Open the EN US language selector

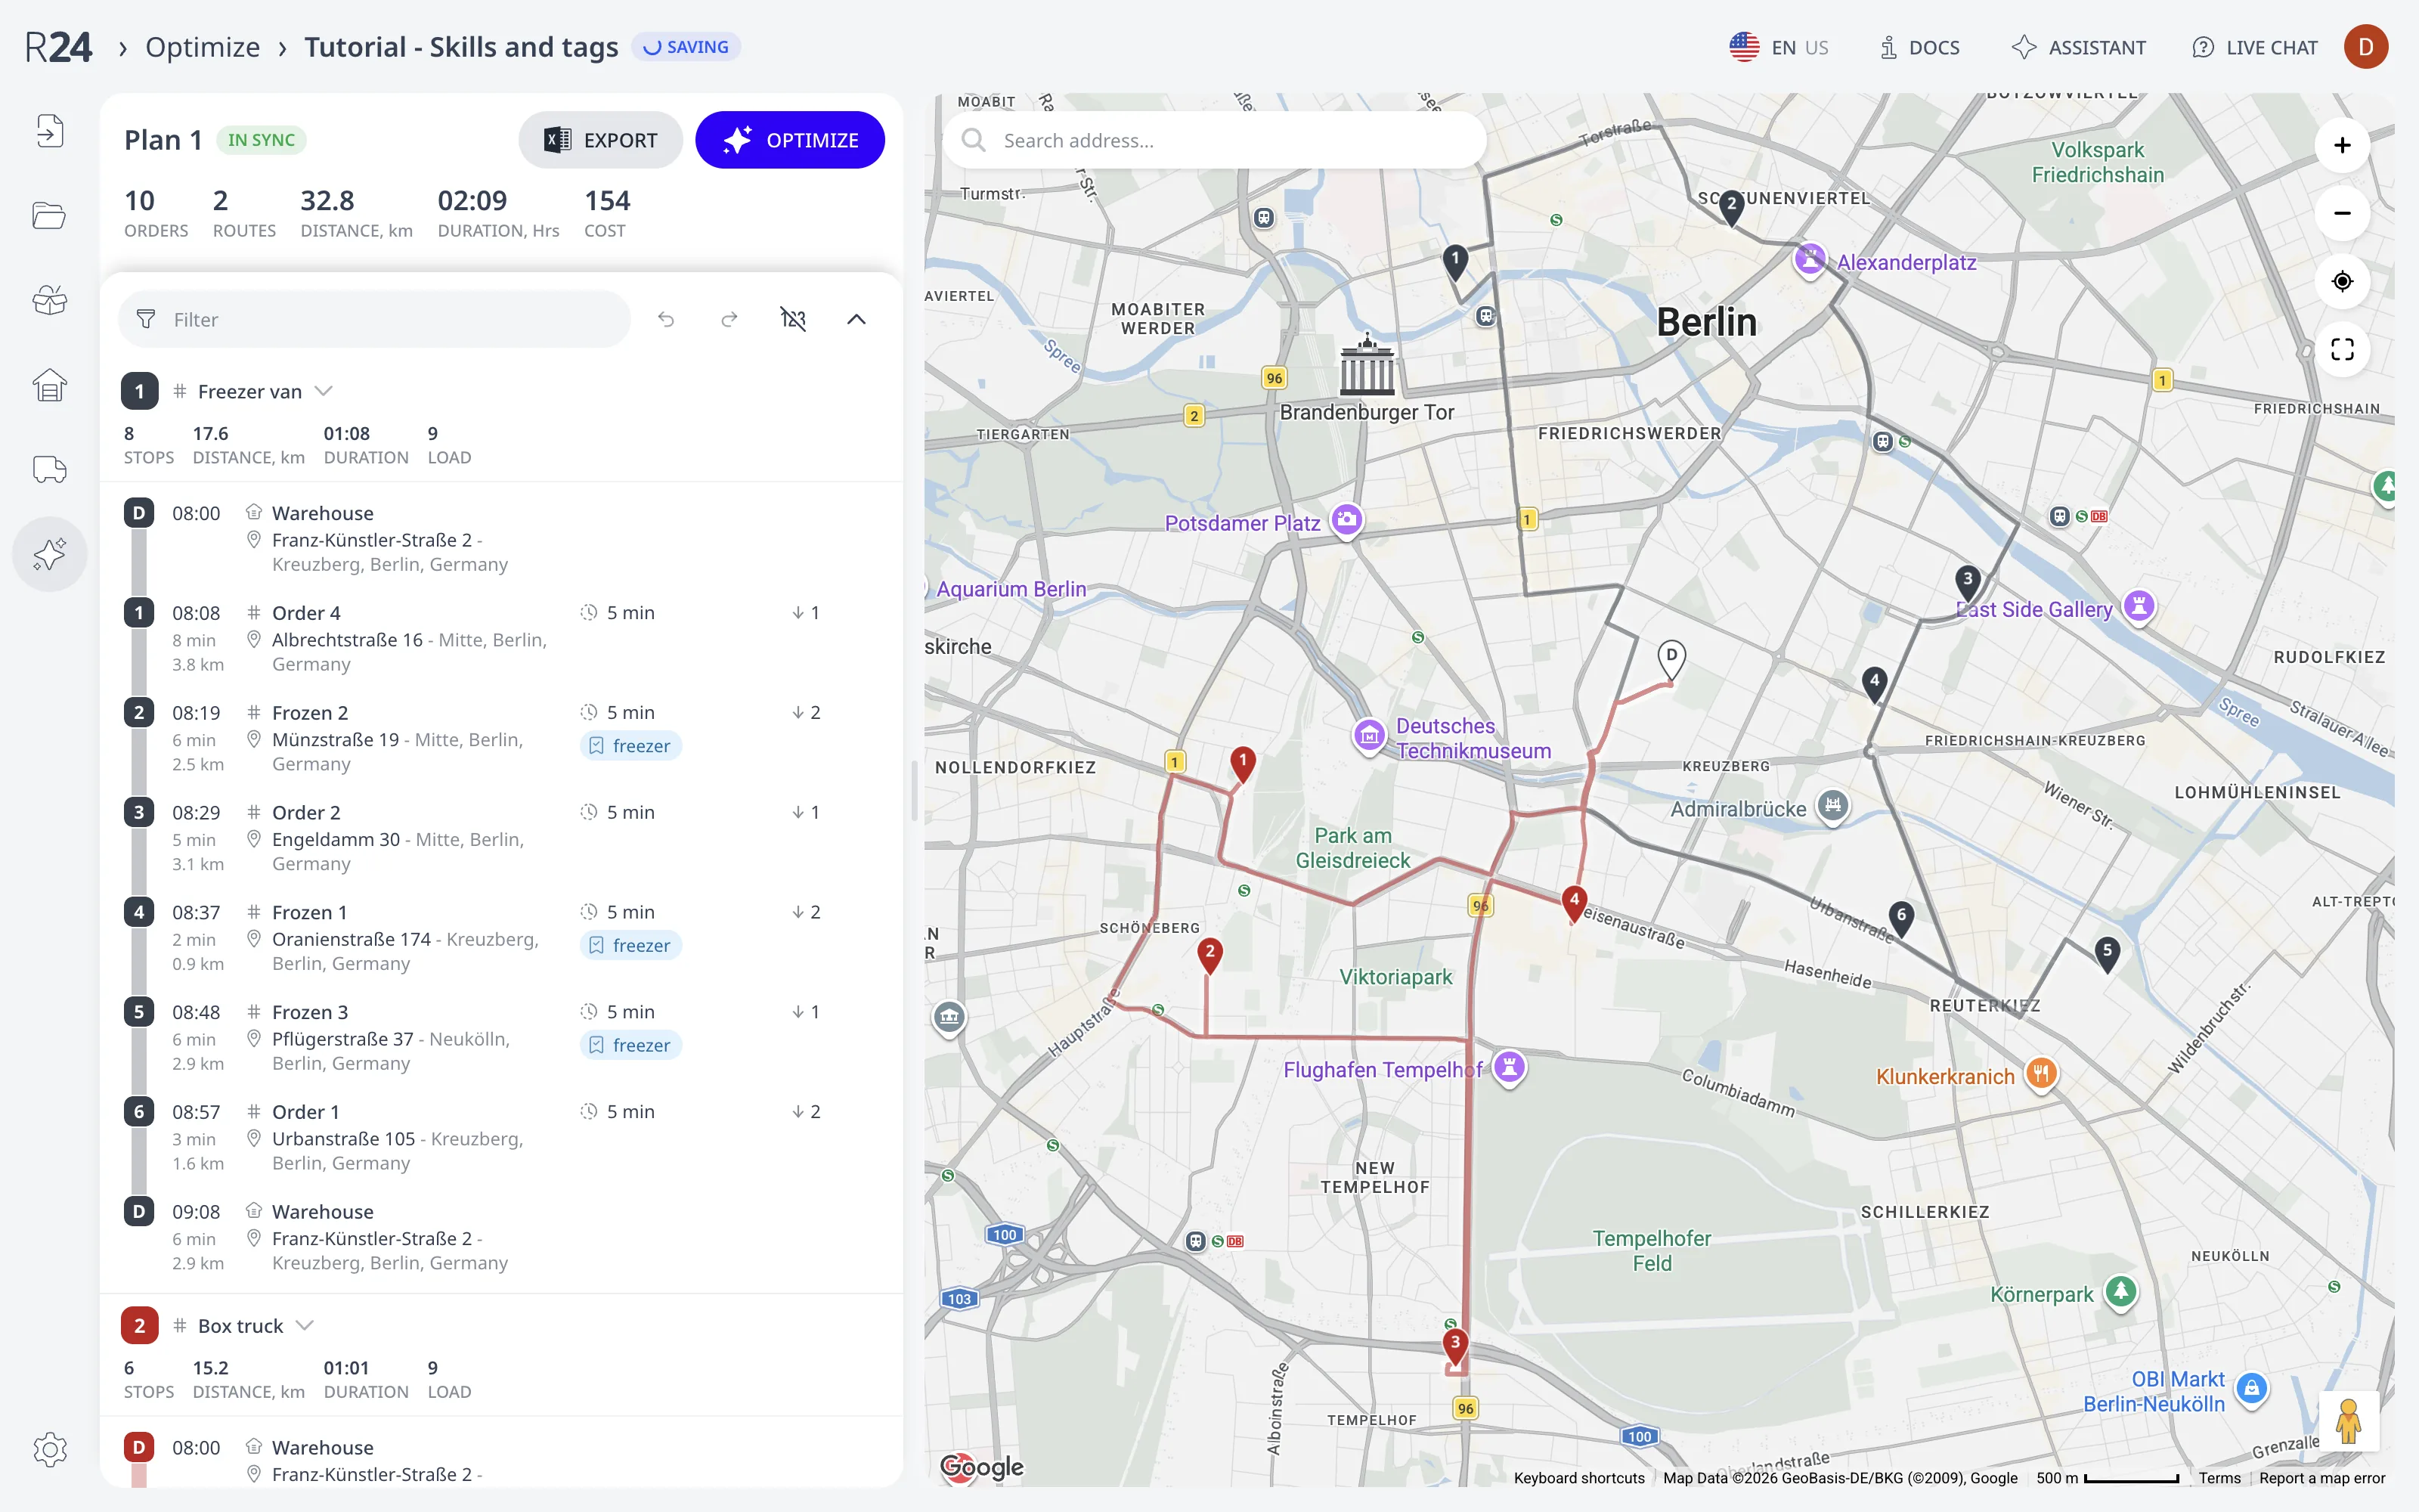pos(1779,47)
